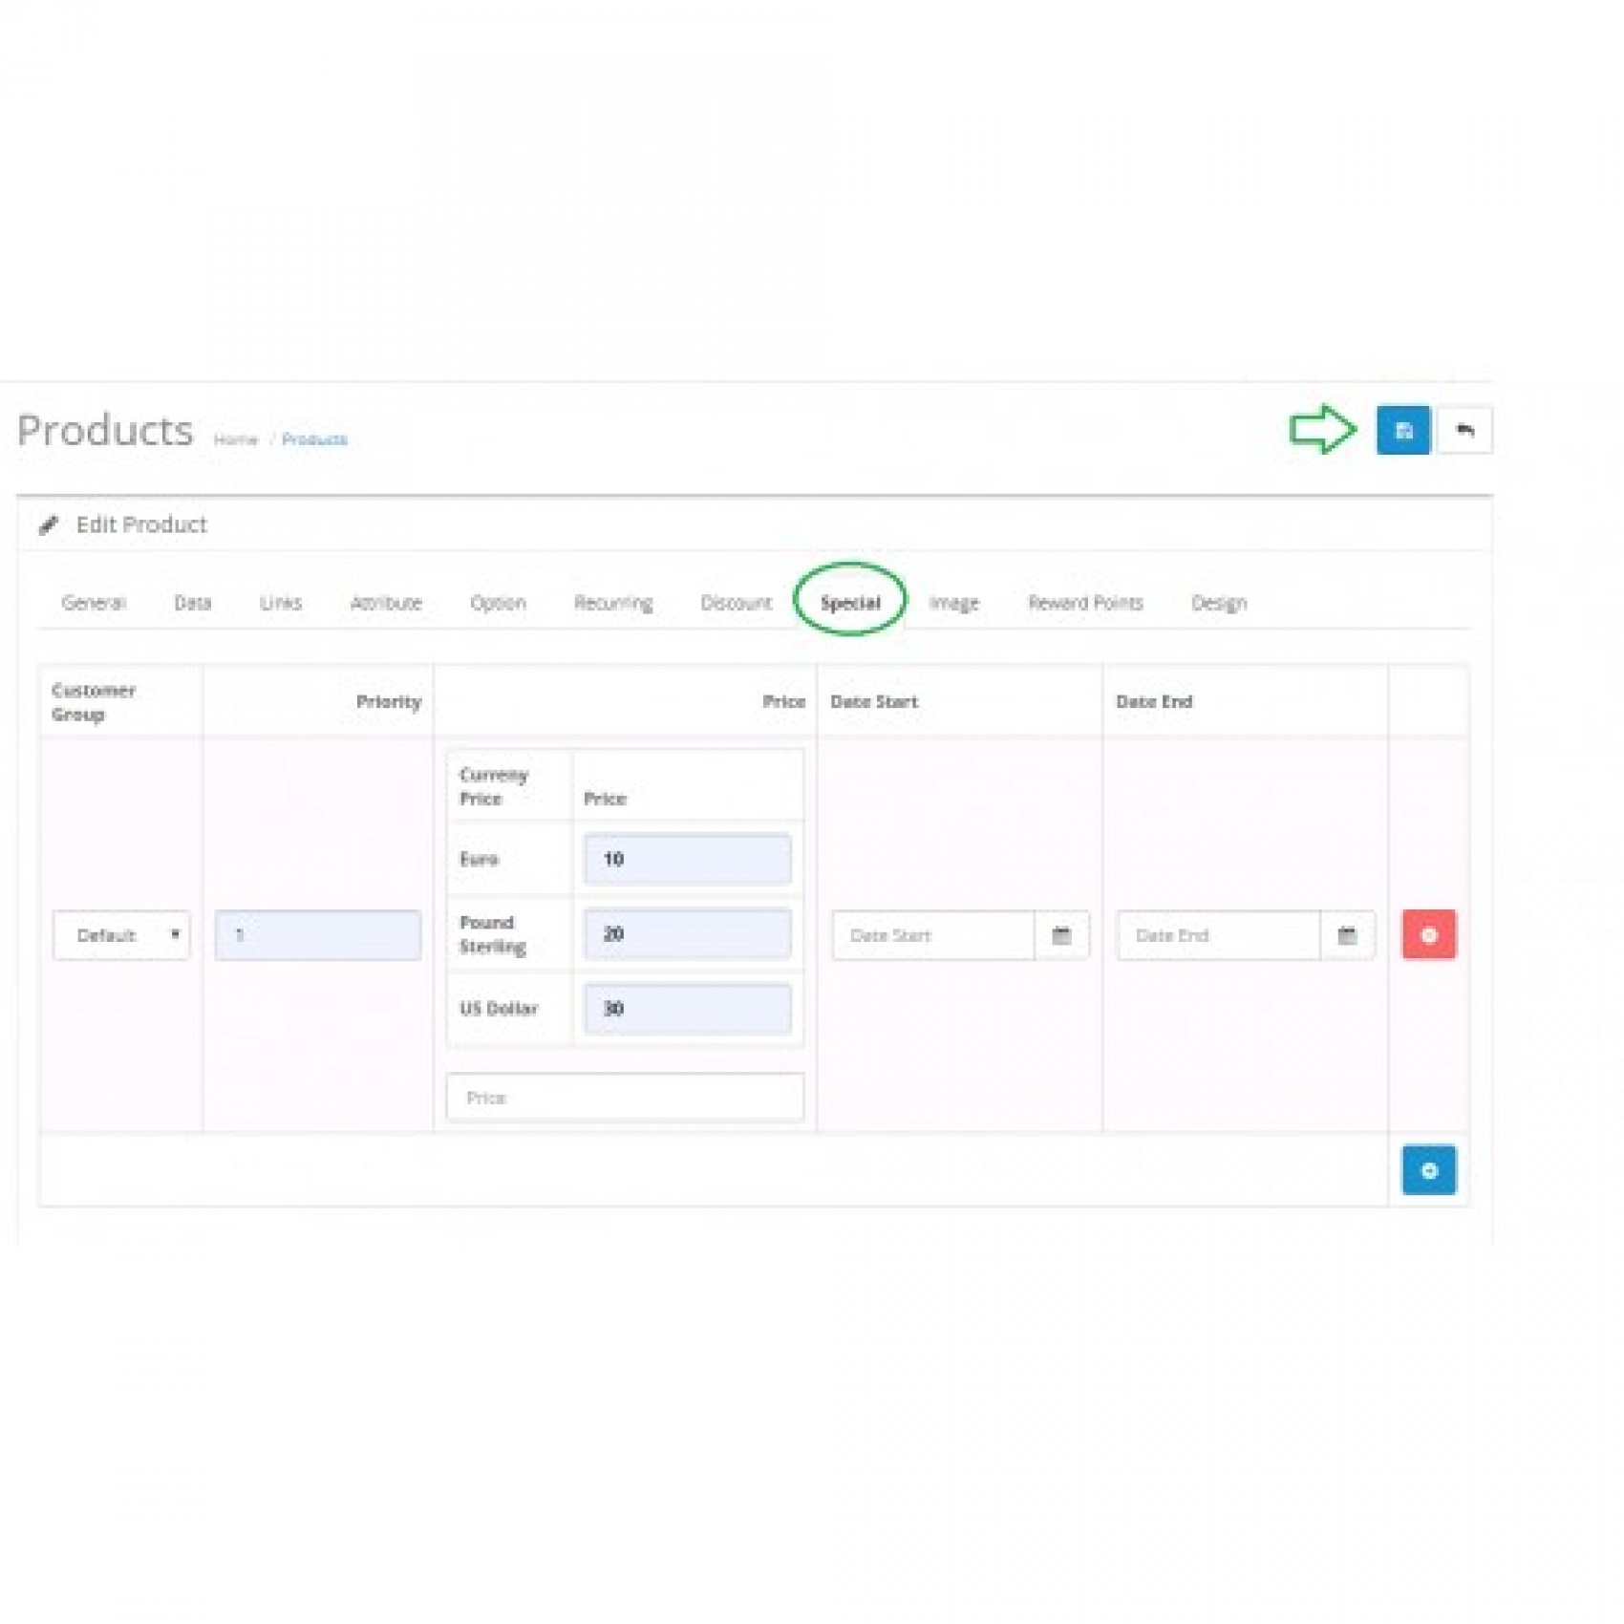Image resolution: width=1624 pixels, height=1624 pixels.
Task: Select the Pound Sterling price field
Action: tap(687, 933)
